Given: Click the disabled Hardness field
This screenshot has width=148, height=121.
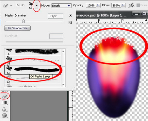Looking at the screenshot, I should click(56, 36).
